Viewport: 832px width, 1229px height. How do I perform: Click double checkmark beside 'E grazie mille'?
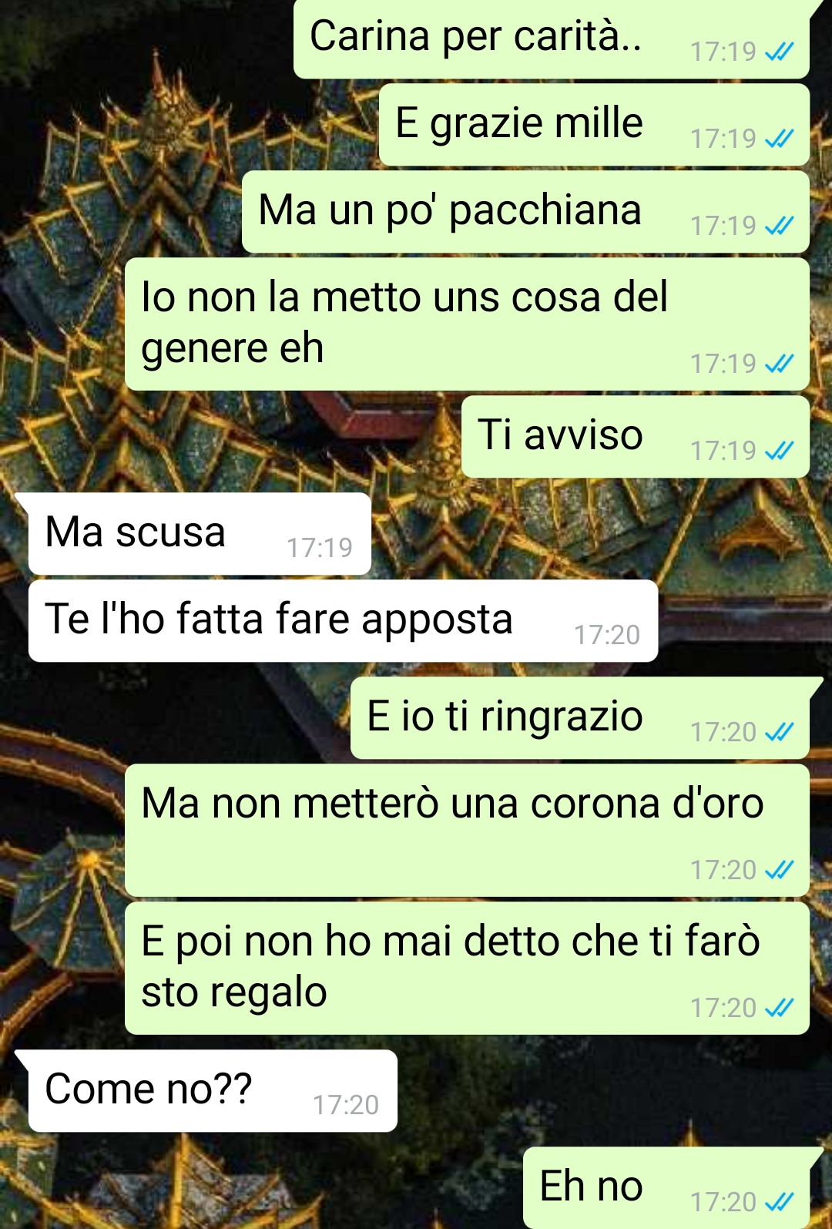(x=779, y=139)
